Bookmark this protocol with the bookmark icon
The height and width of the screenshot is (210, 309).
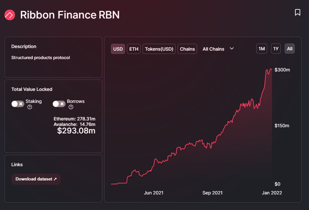(x=297, y=12)
